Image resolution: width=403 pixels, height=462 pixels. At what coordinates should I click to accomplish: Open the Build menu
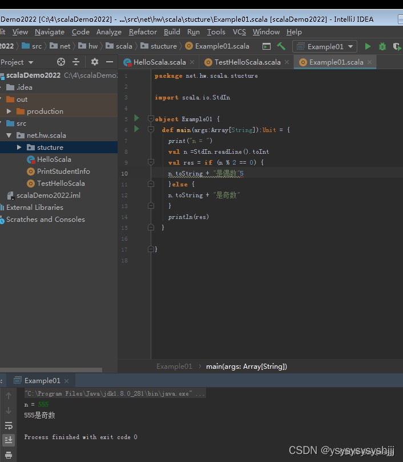[x=172, y=32]
